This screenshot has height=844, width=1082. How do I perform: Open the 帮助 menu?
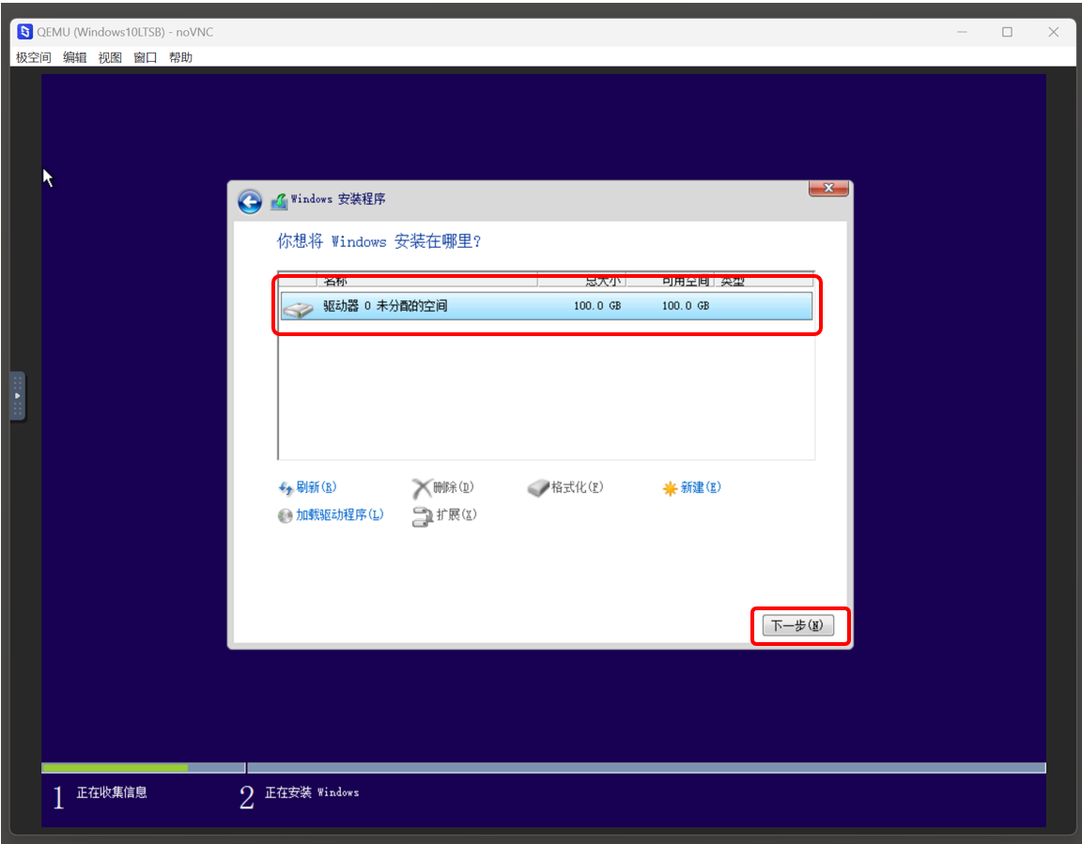pos(180,57)
